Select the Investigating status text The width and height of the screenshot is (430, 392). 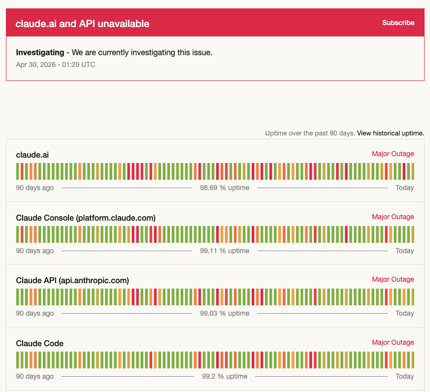pos(40,52)
